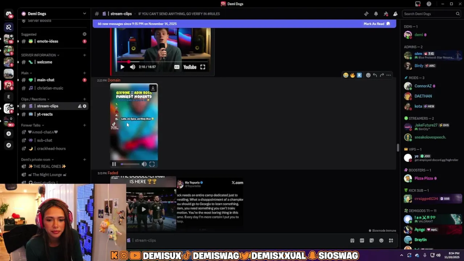Click the chat scrollbar thumb

398,148
